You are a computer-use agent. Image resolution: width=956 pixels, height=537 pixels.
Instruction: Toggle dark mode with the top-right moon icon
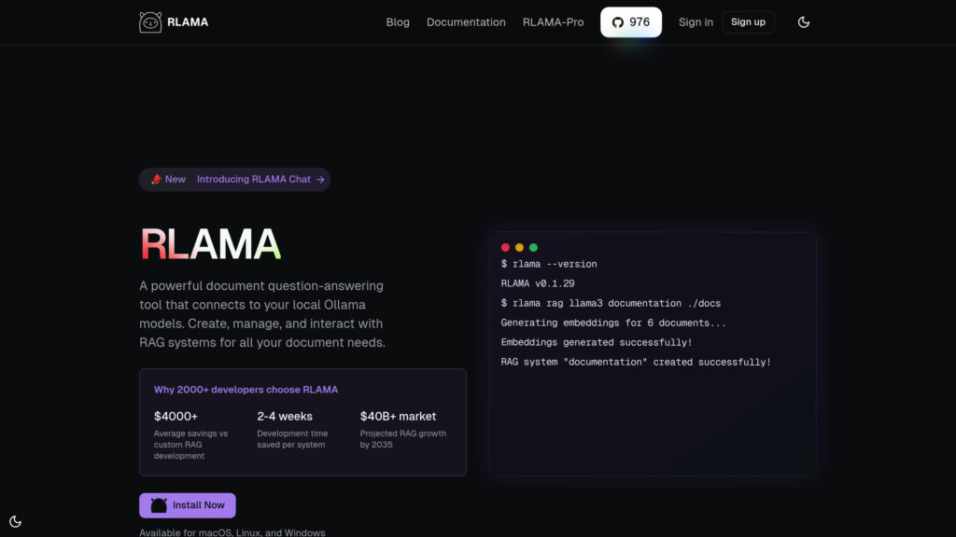point(804,21)
